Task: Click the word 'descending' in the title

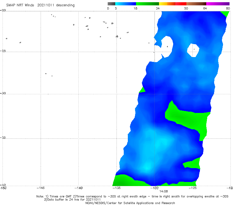Action: (65, 5)
